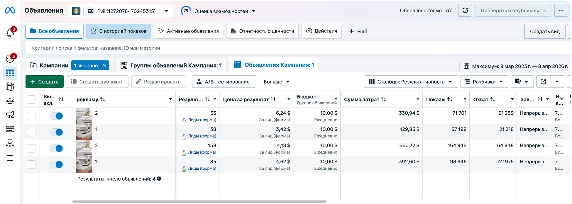The height and width of the screenshot is (204, 572).
Task: Remove the '1 выбрано' campaign filter
Action: click(x=104, y=65)
